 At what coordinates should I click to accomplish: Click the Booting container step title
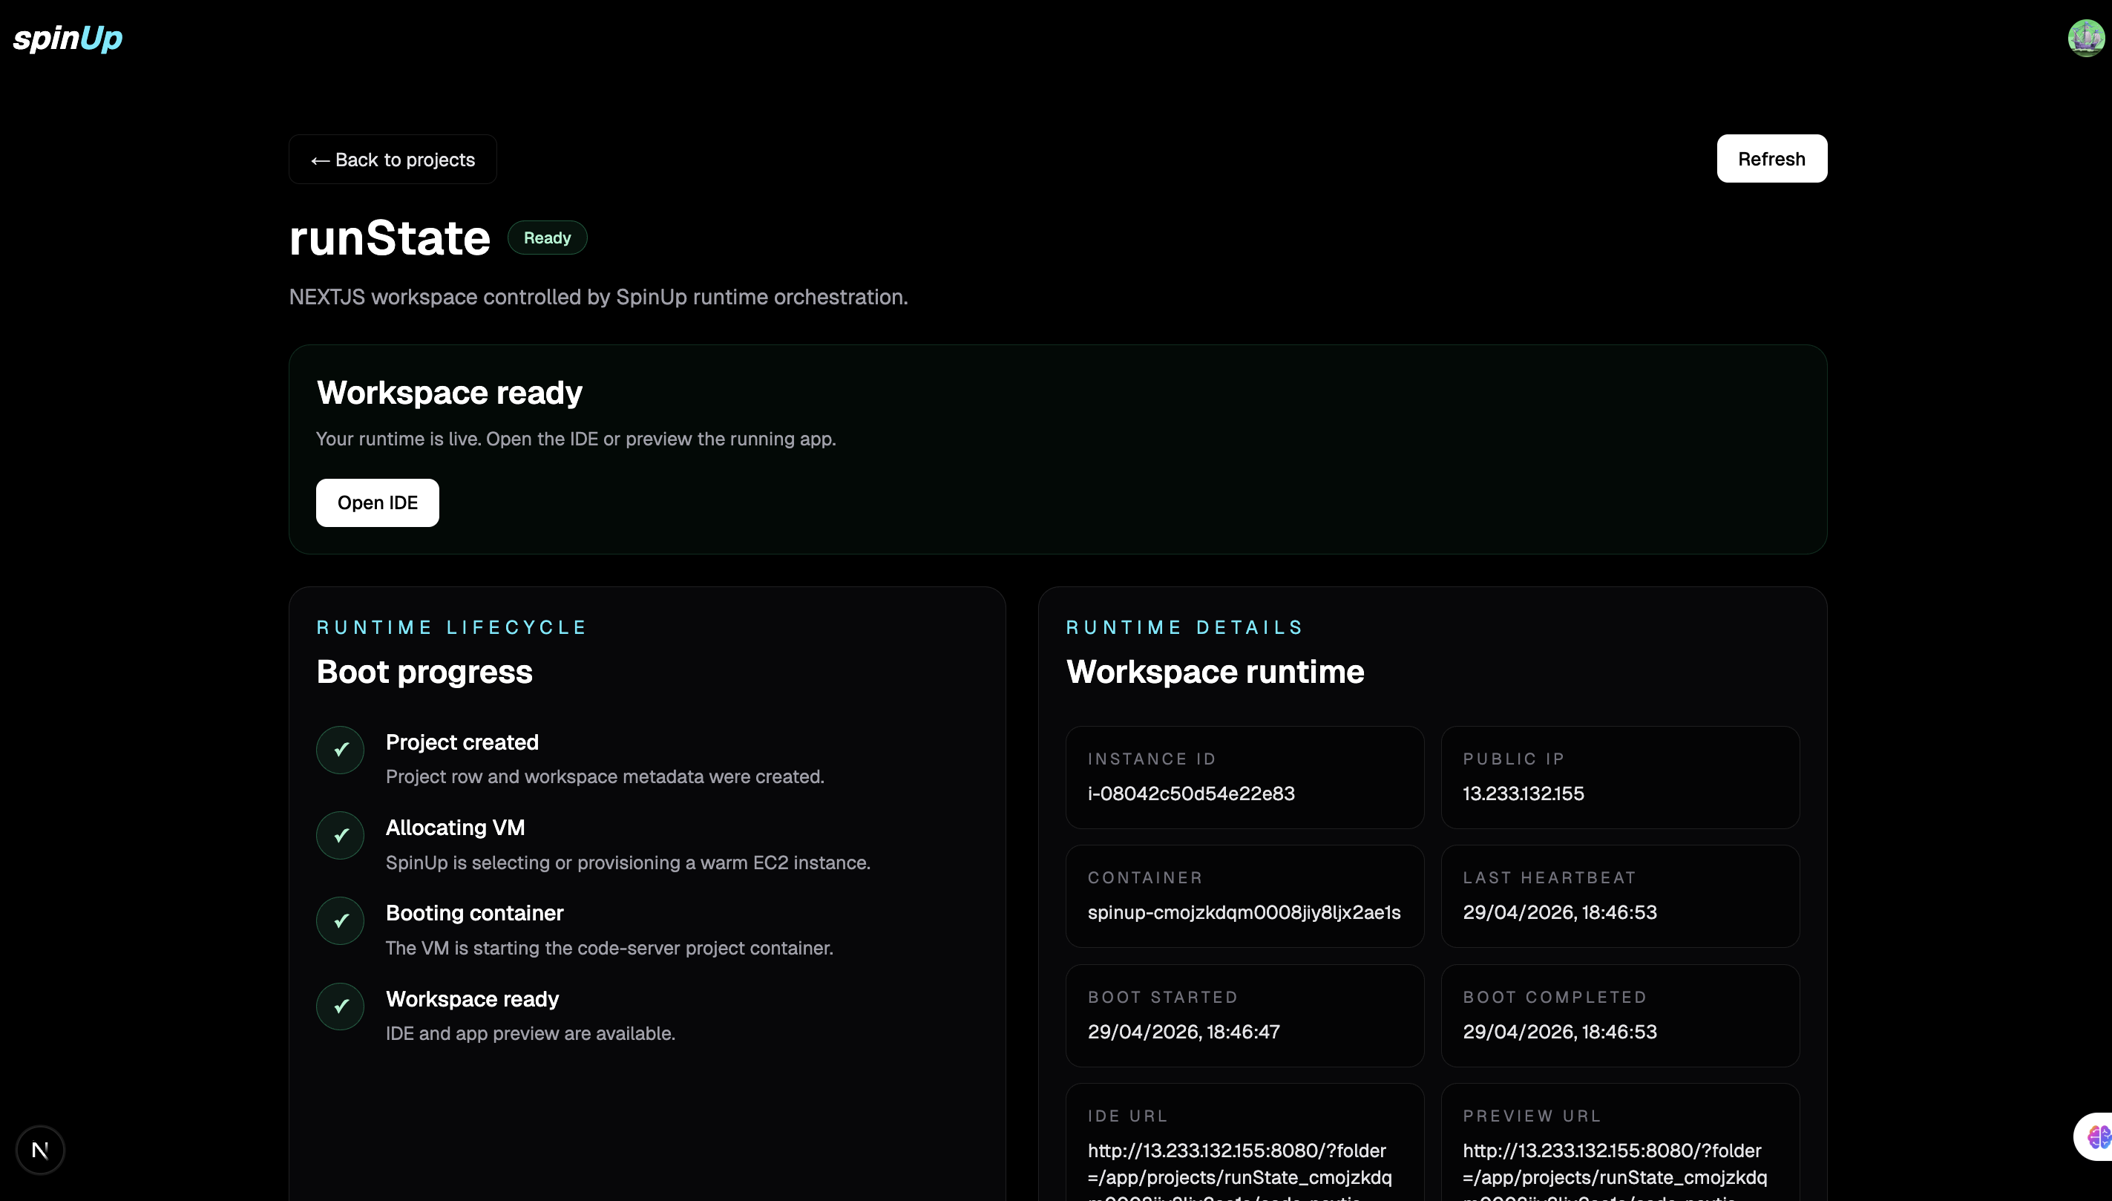474,913
